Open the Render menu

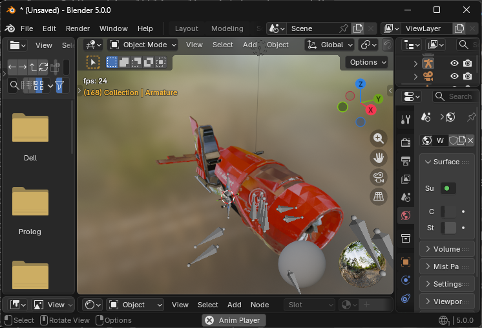click(78, 28)
